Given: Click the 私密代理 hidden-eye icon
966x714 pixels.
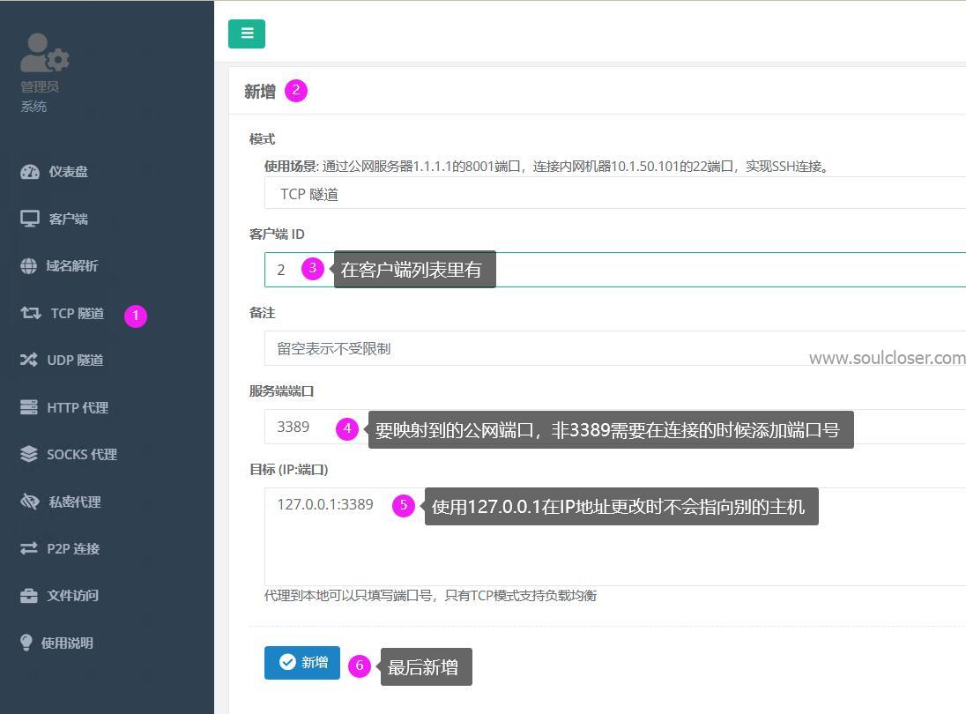Looking at the screenshot, I should [x=31, y=501].
